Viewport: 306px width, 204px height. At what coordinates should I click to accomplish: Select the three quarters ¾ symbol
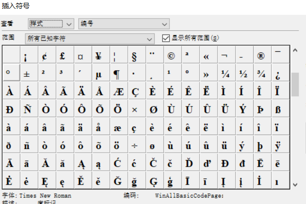click(x=262, y=73)
